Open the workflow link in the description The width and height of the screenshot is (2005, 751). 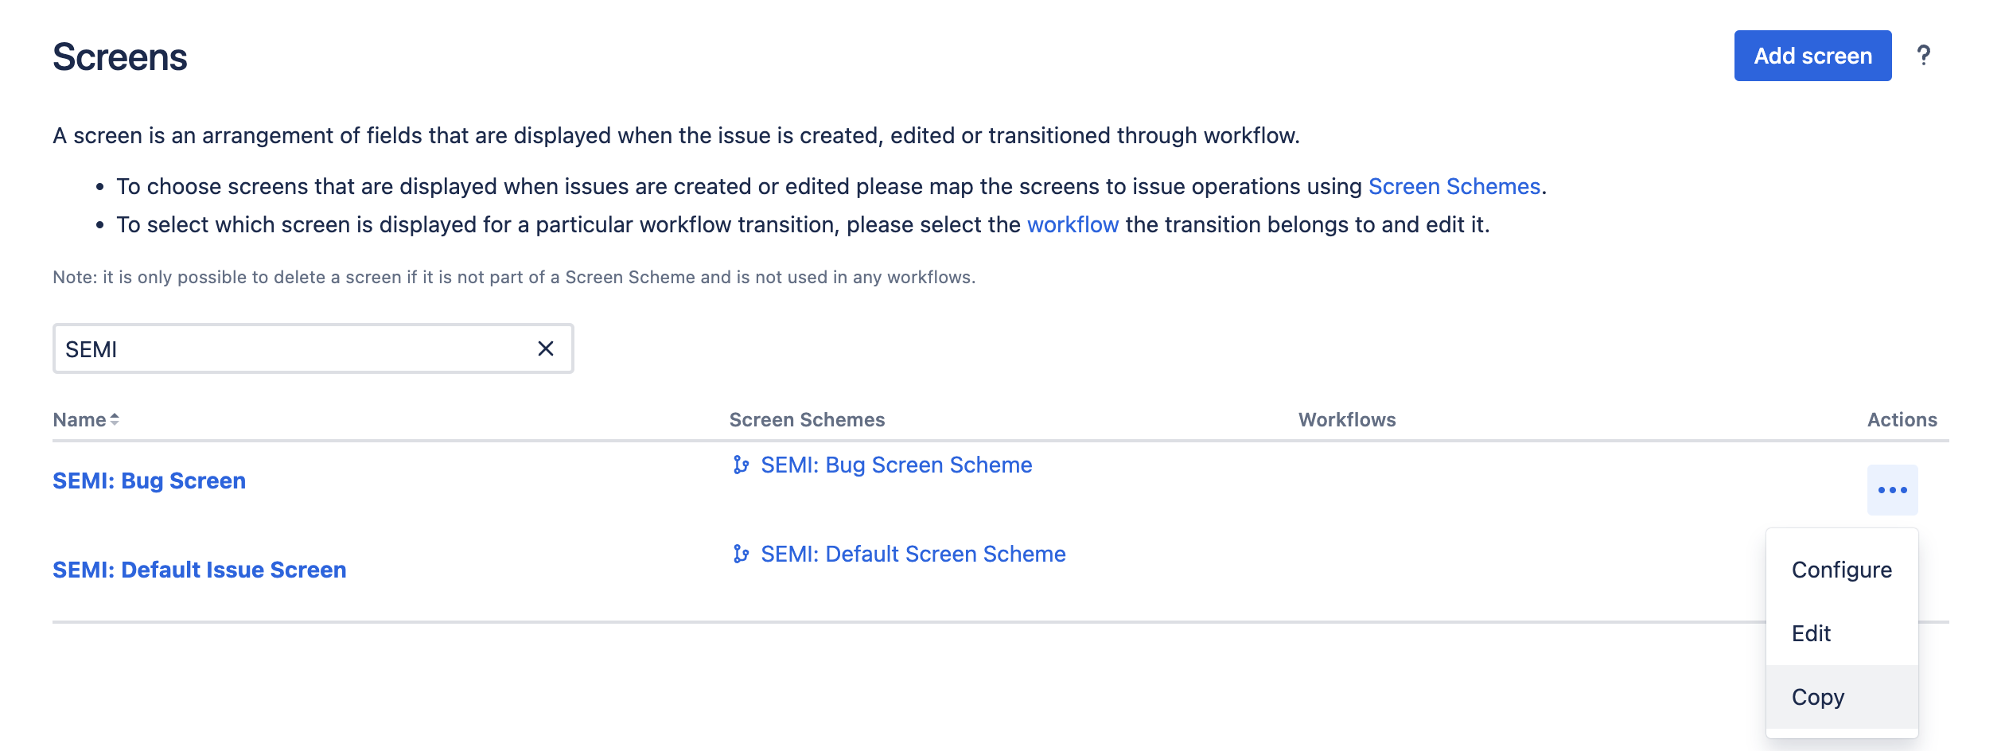click(x=1073, y=225)
